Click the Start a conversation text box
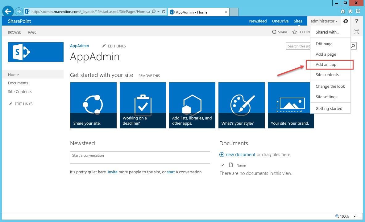 140,157
